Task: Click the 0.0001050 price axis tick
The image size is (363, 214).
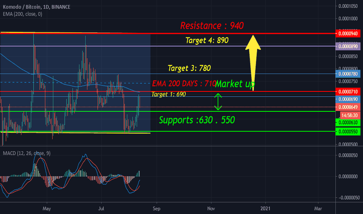Action: pos(348,6)
